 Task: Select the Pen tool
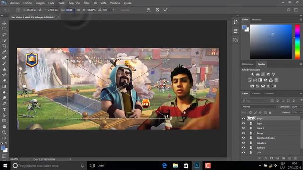pos(4,104)
